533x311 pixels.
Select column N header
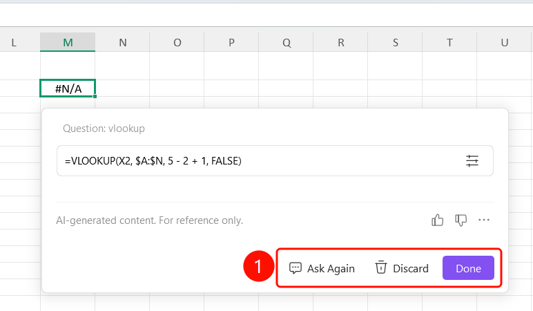pos(122,43)
